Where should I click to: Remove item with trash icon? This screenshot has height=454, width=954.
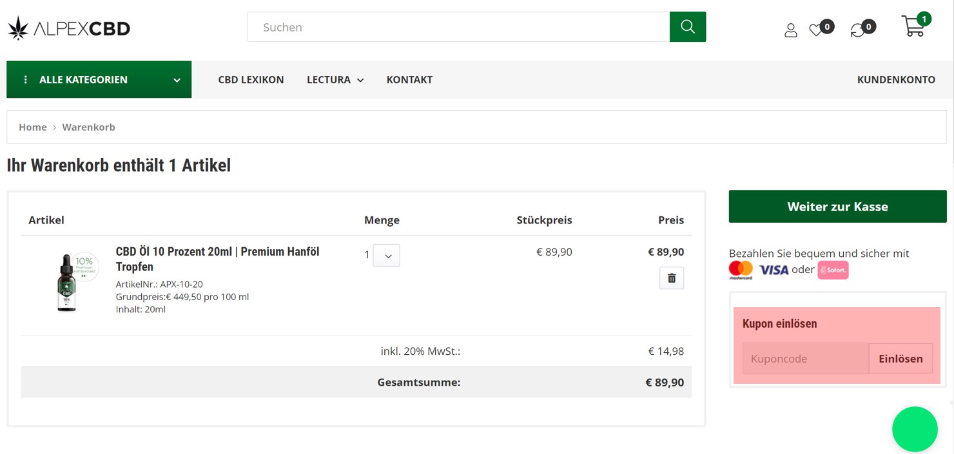tap(672, 278)
